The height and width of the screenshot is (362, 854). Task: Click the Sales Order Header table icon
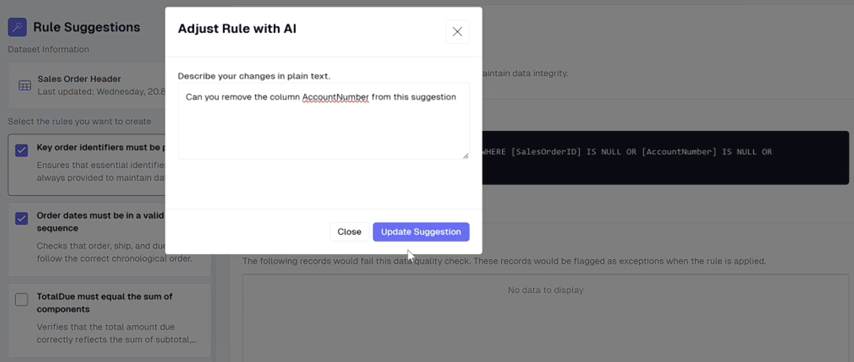pyautogui.click(x=25, y=86)
